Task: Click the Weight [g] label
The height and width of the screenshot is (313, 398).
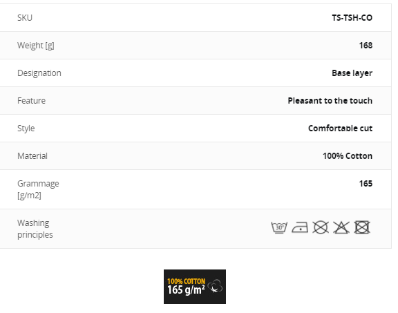Action: coord(36,46)
